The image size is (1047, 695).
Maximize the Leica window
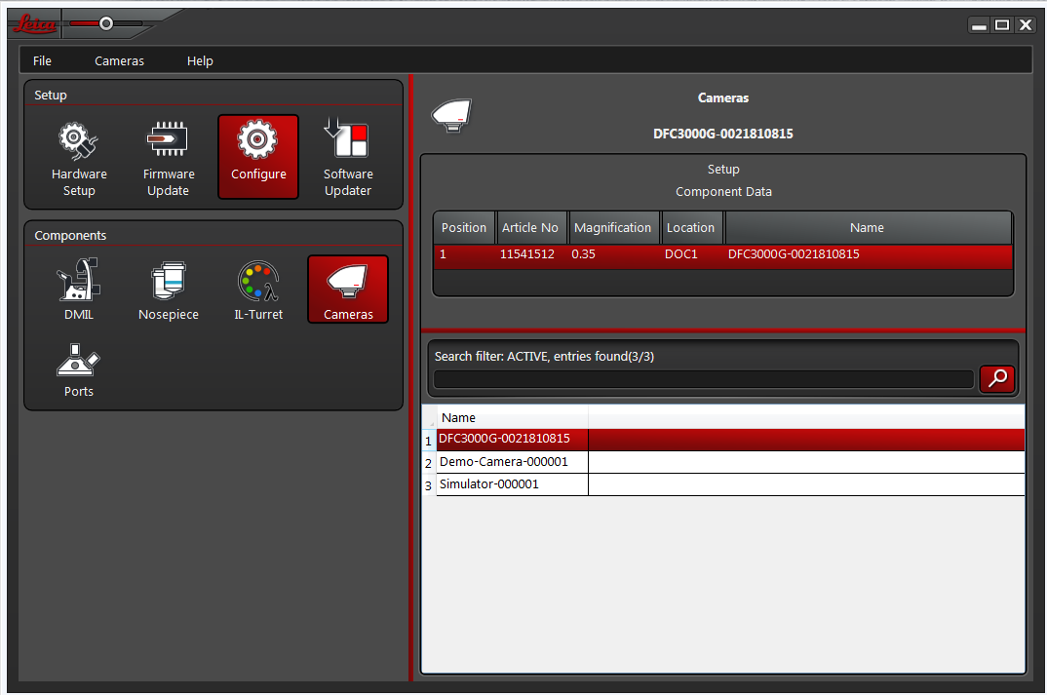tap(1002, 25)
